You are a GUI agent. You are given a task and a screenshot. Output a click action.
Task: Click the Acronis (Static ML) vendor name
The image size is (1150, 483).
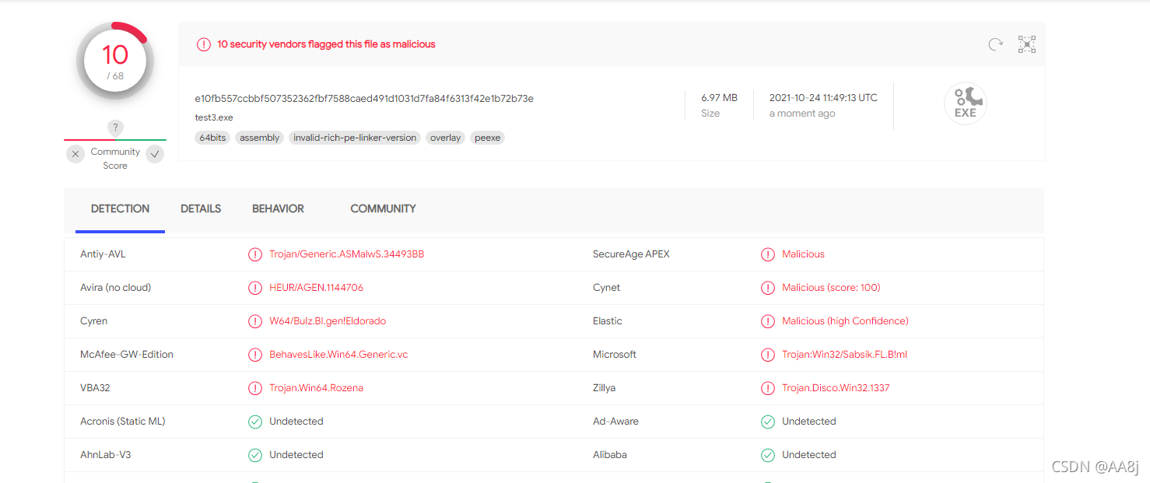click(123, 422)
